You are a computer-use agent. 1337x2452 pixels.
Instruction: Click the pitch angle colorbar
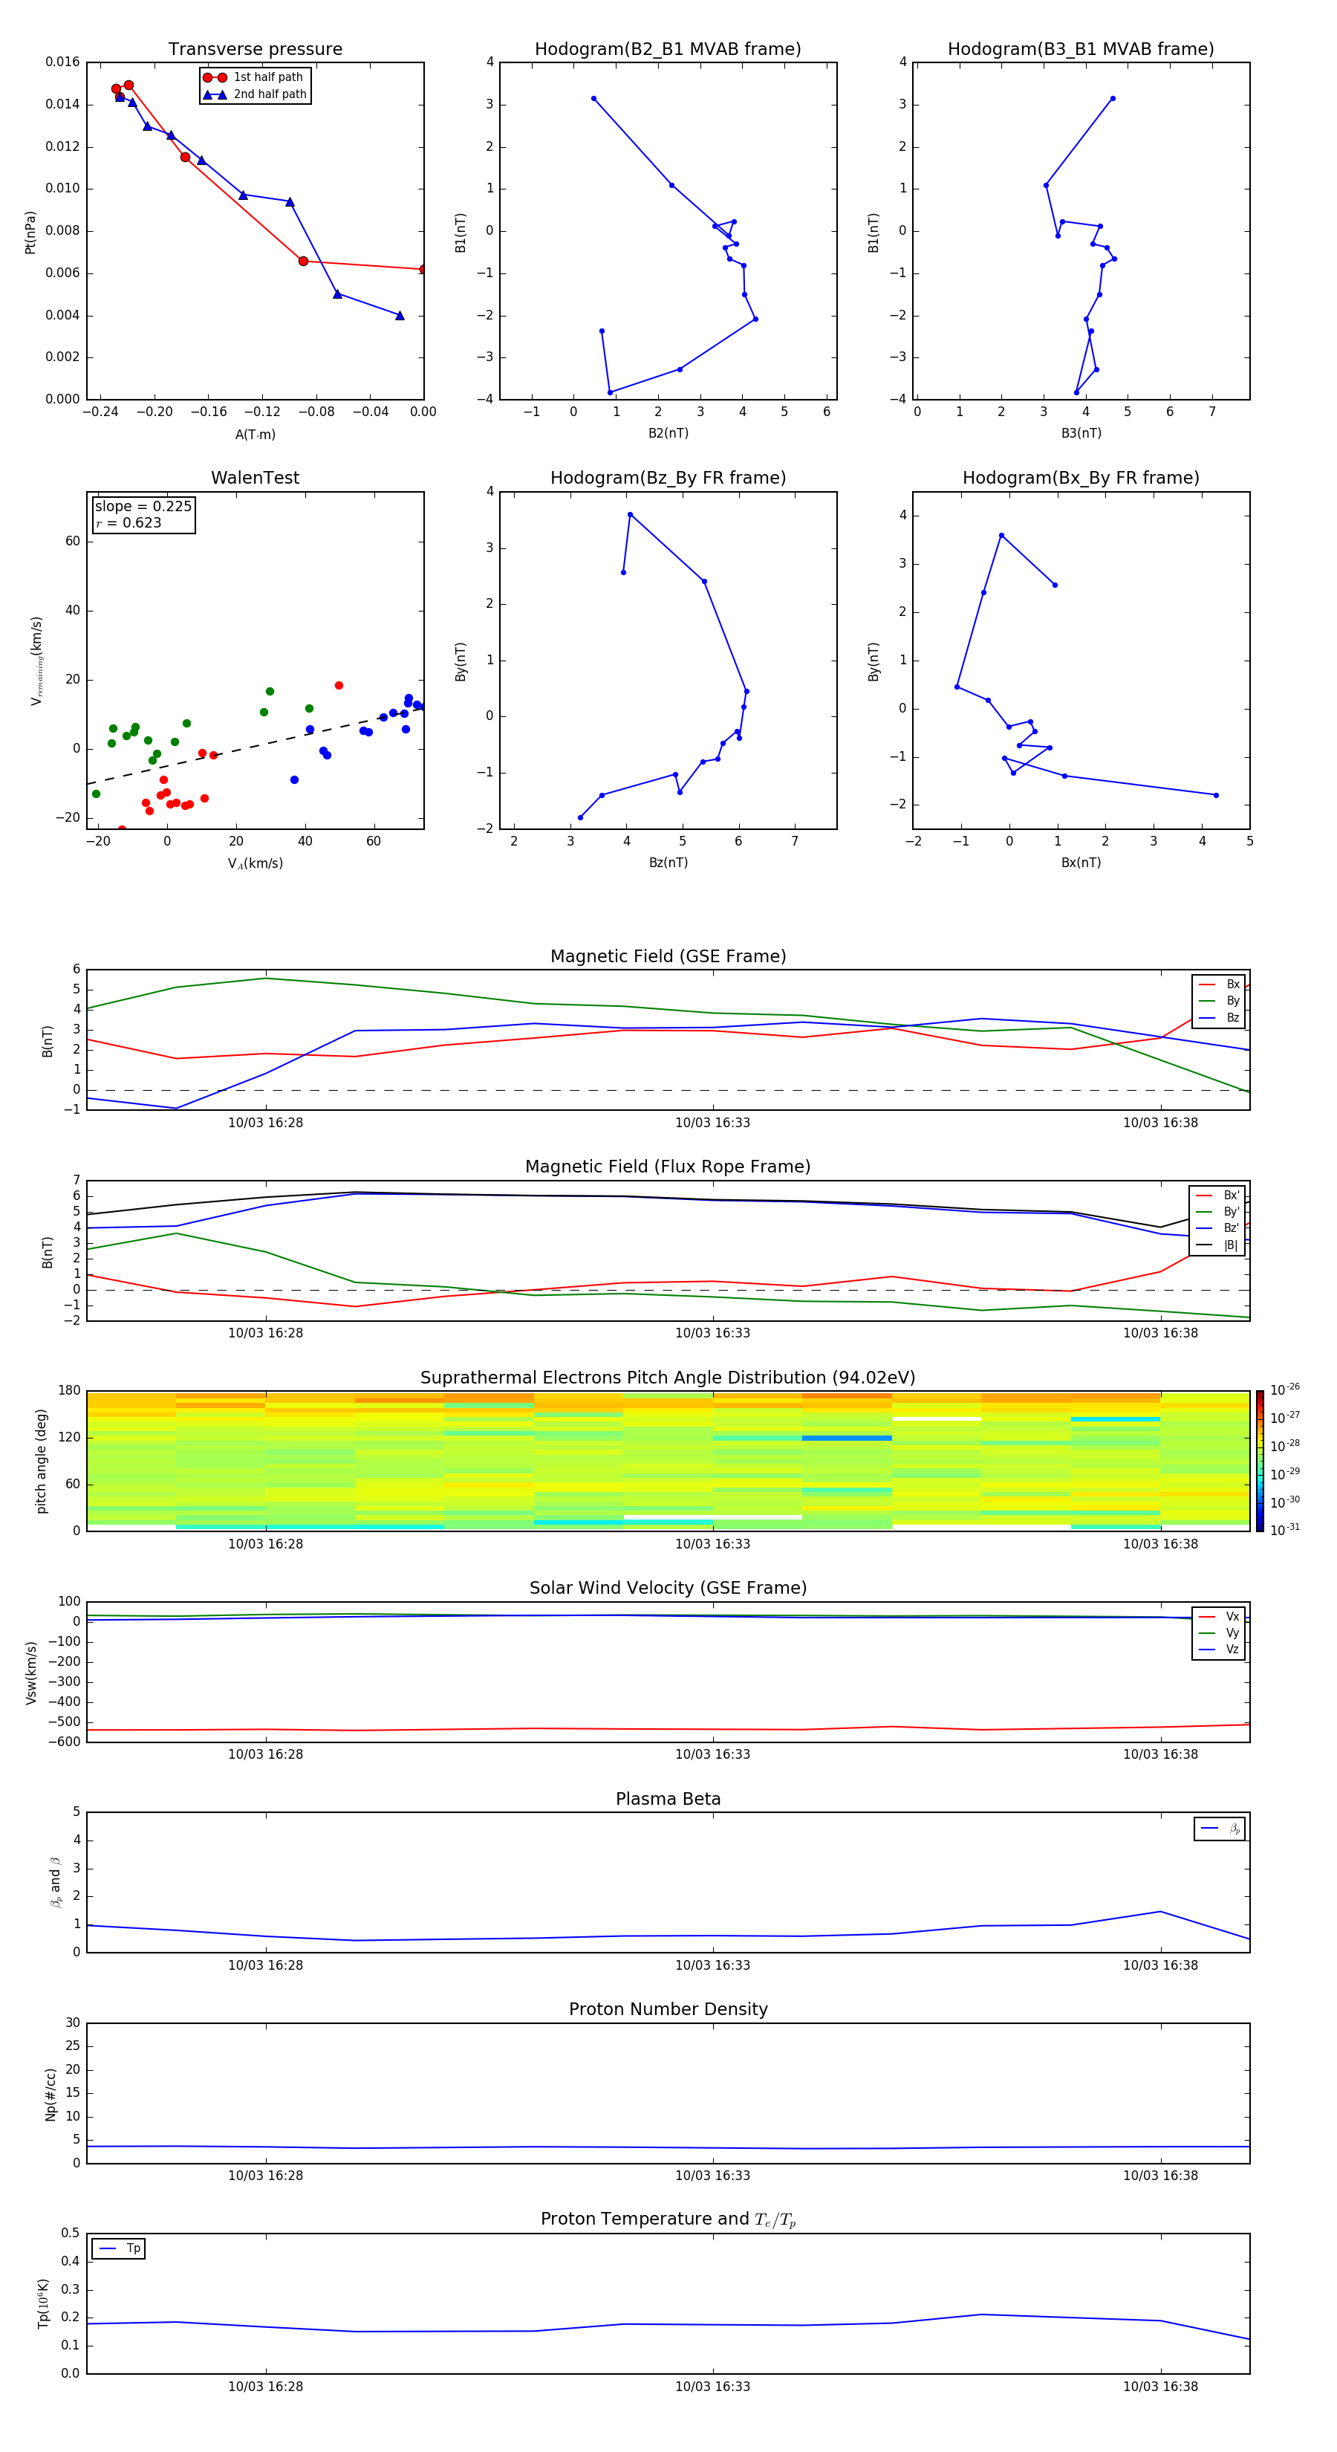click(1260, 1461)
